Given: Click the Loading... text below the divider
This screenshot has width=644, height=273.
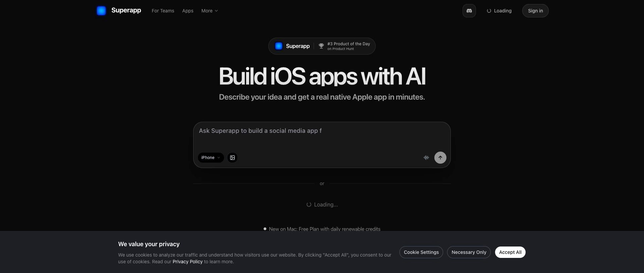Looking at the screenshot, I should pos(322,205).
